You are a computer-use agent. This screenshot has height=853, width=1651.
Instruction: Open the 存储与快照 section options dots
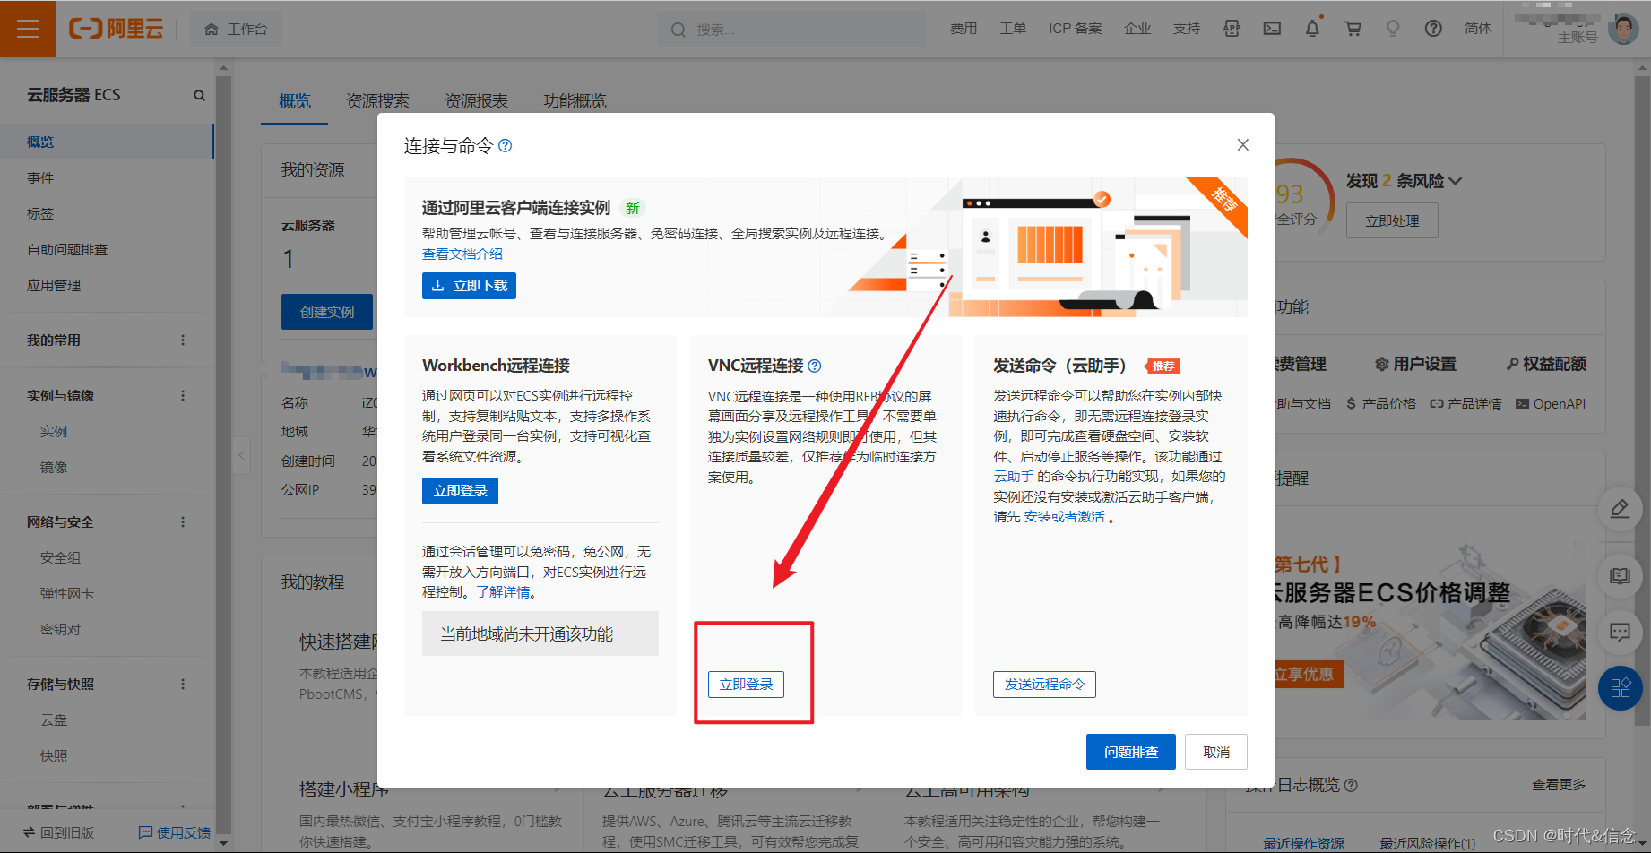click(183, 685)
